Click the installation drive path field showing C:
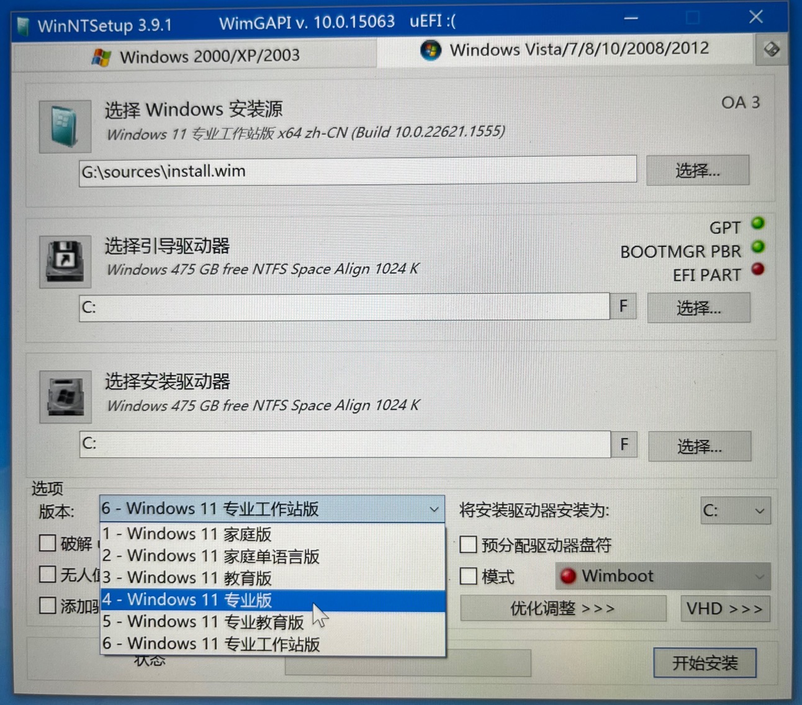This screenshot has height=705, width=802. (x=345, y=444)
